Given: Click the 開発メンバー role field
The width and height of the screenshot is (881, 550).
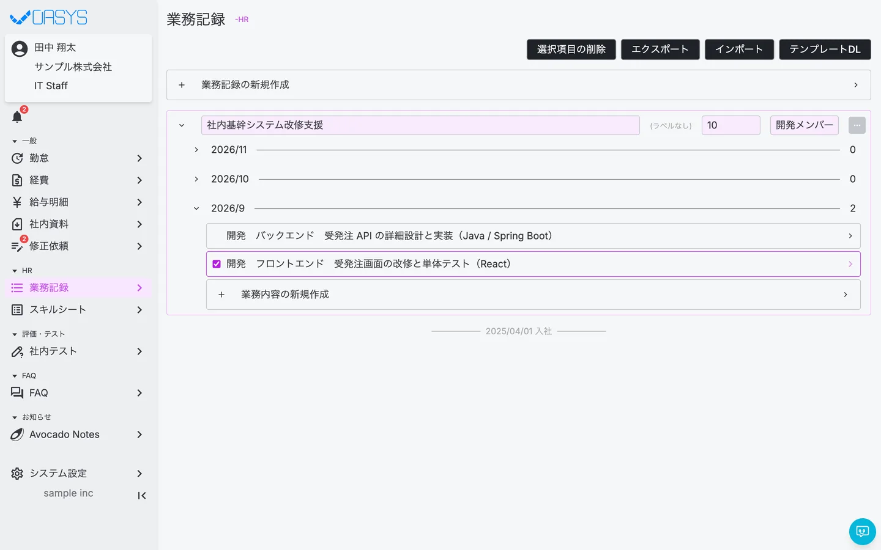Looking at the screenshot, I should (x=805, y=125).
